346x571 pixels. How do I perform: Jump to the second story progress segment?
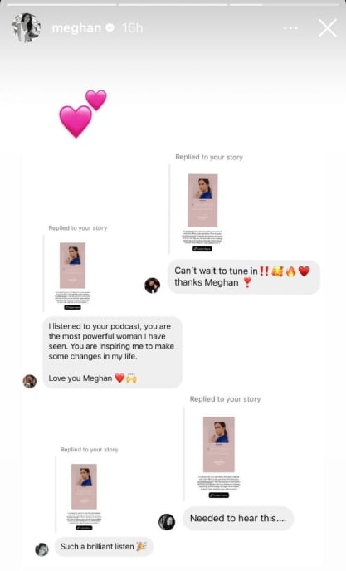[x=173, y=5]
